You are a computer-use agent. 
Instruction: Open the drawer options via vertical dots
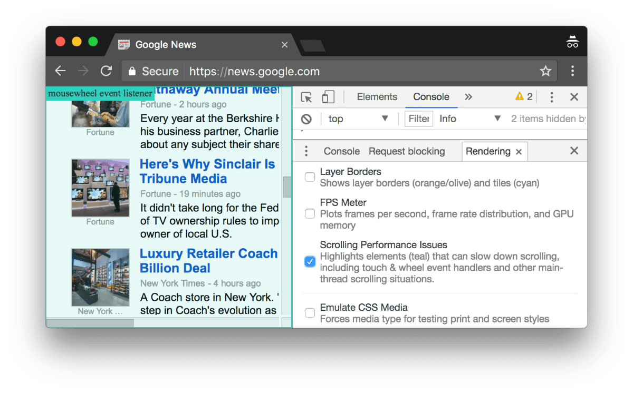coord(306,151)
